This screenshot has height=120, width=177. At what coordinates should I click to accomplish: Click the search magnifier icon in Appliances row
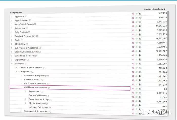tap(133, 14)
